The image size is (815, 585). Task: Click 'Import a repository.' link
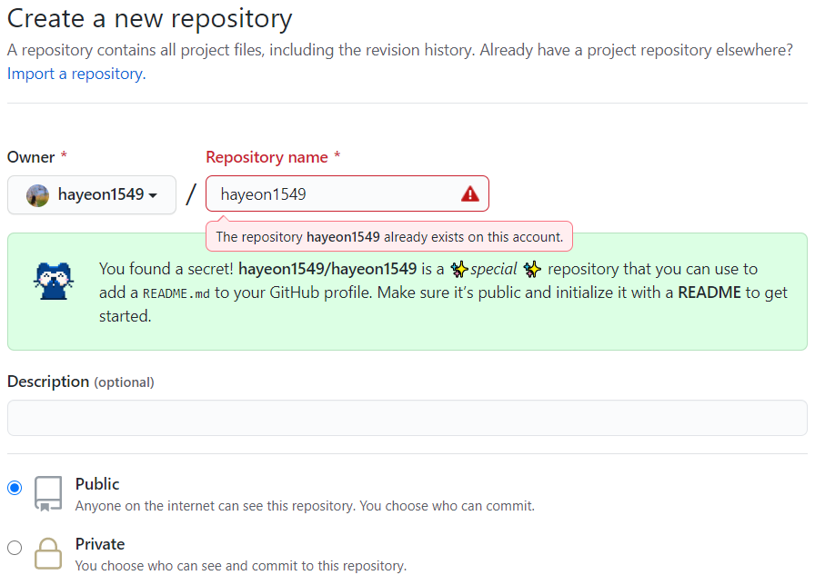76,74
